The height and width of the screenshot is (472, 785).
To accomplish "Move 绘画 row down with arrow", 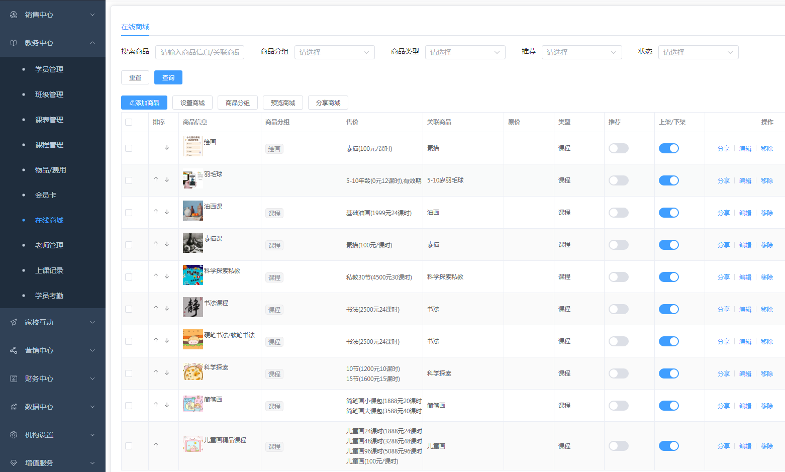I will pos(167,148).
